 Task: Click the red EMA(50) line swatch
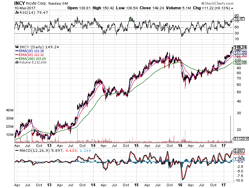[x=17, y=55]
